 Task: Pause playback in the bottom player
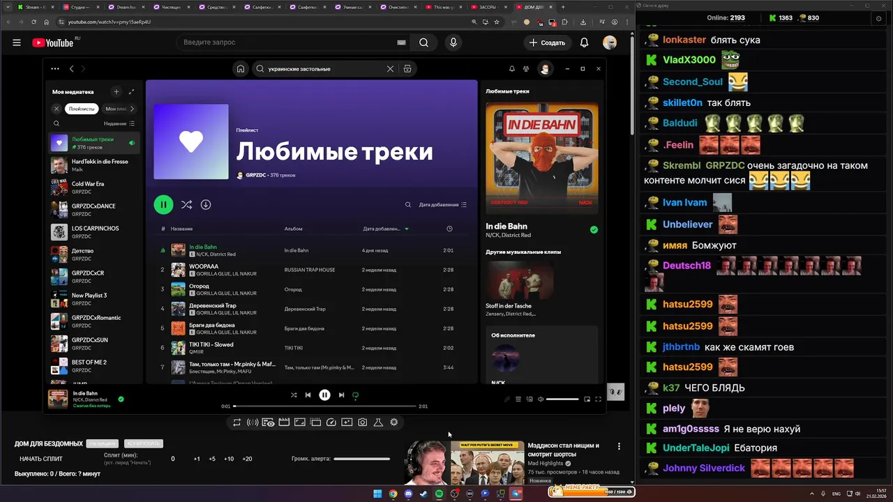(x=324, y=395)
